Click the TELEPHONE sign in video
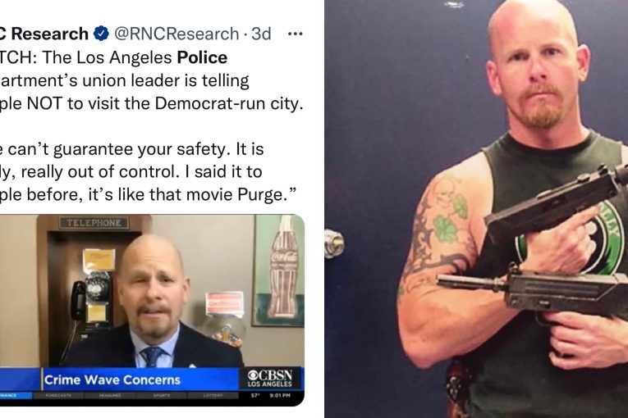Image resolution: width=628 pixels, height=418 pixels. [x=94, y=223]
